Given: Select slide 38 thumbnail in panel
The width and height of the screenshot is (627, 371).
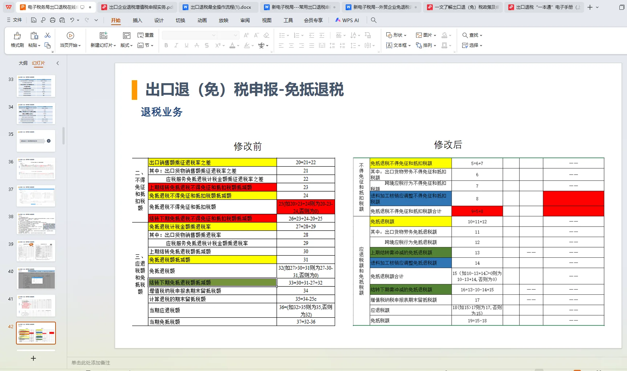Looking at the screenshot, I should (x=36, y=223).
